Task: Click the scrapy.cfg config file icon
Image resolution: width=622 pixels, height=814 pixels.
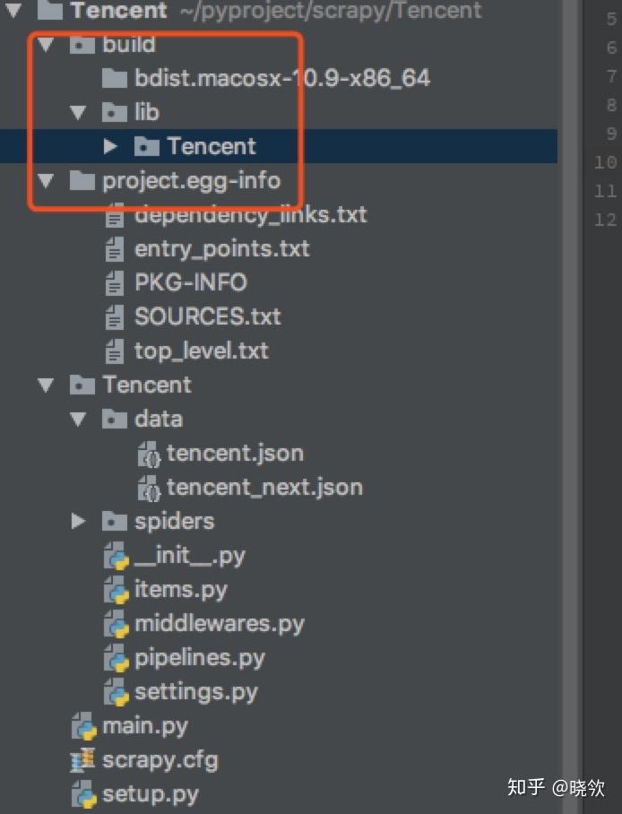Action: (x=83, y=760)
